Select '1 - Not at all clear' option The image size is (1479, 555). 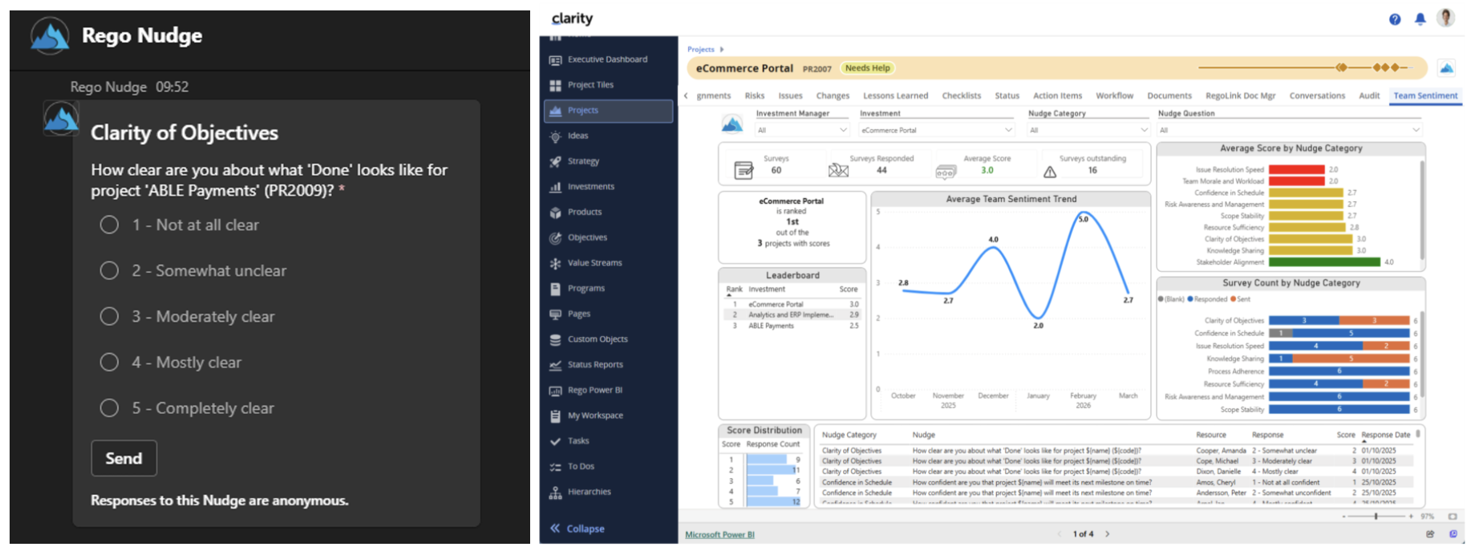(110, 225)
